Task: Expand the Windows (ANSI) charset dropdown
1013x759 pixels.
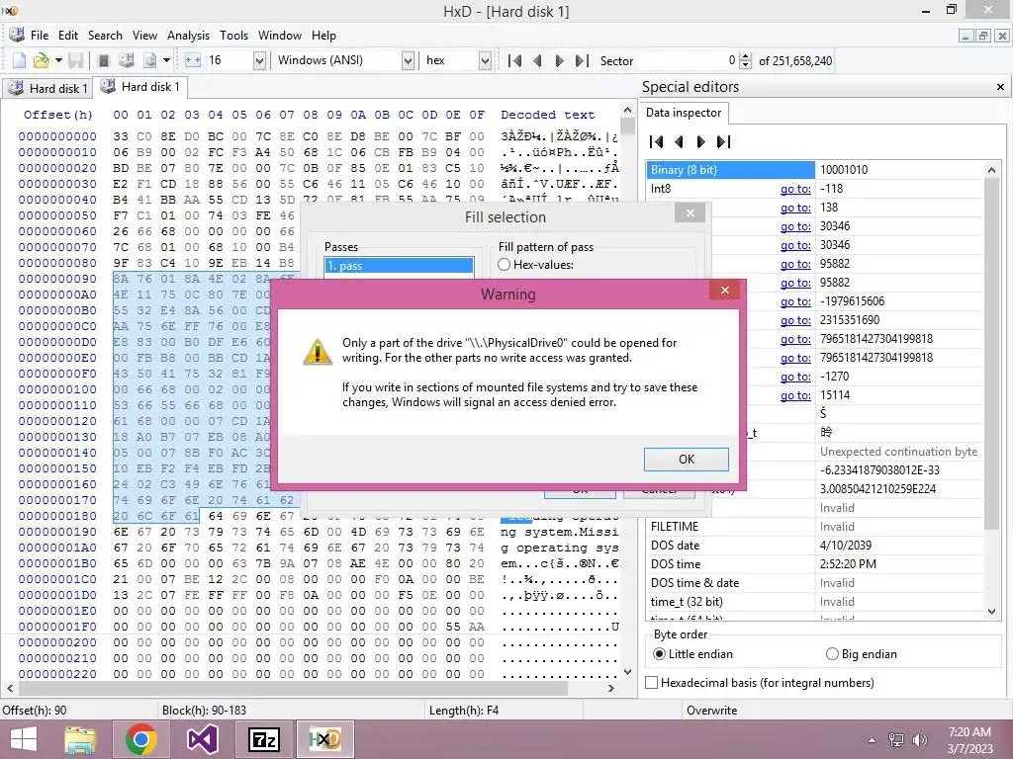Action: tap(408, 60)
